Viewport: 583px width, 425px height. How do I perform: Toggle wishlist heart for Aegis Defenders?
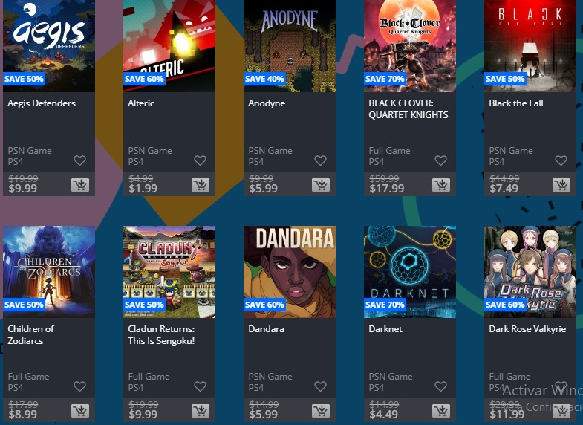80,160
